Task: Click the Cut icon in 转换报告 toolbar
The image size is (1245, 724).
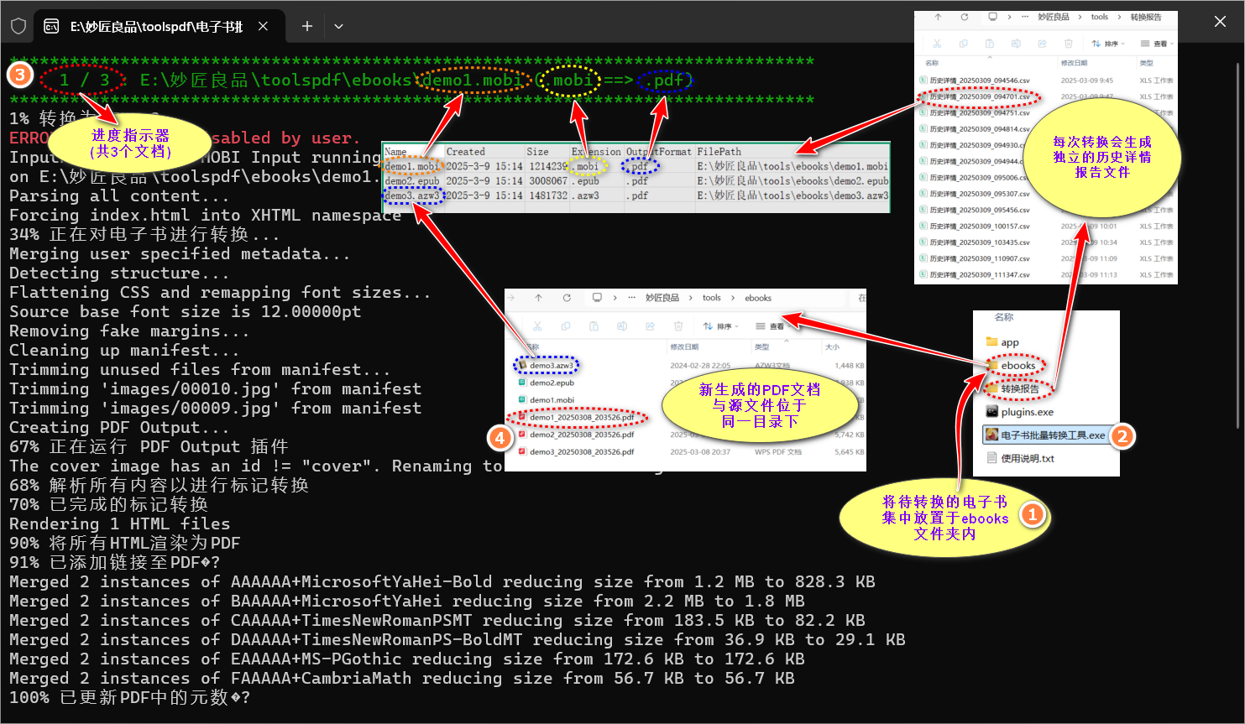Action: 937,44
